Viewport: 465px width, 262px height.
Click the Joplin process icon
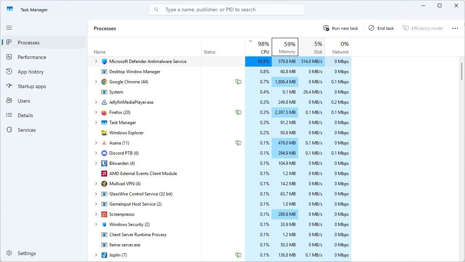104,255
